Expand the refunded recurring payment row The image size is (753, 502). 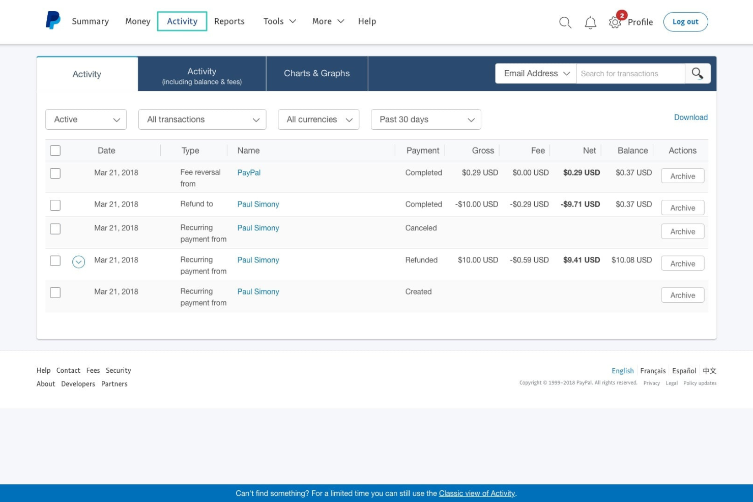(79, 262)
